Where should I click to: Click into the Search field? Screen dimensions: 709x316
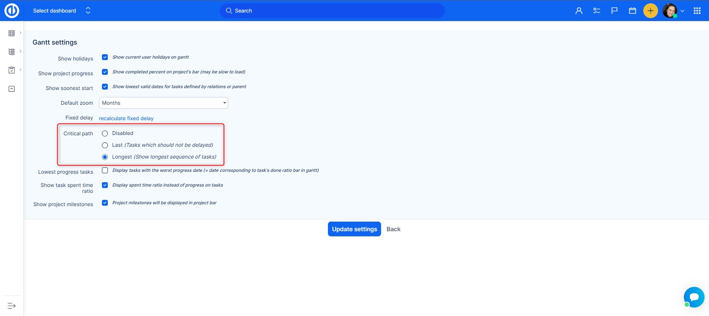pos(332,11)
